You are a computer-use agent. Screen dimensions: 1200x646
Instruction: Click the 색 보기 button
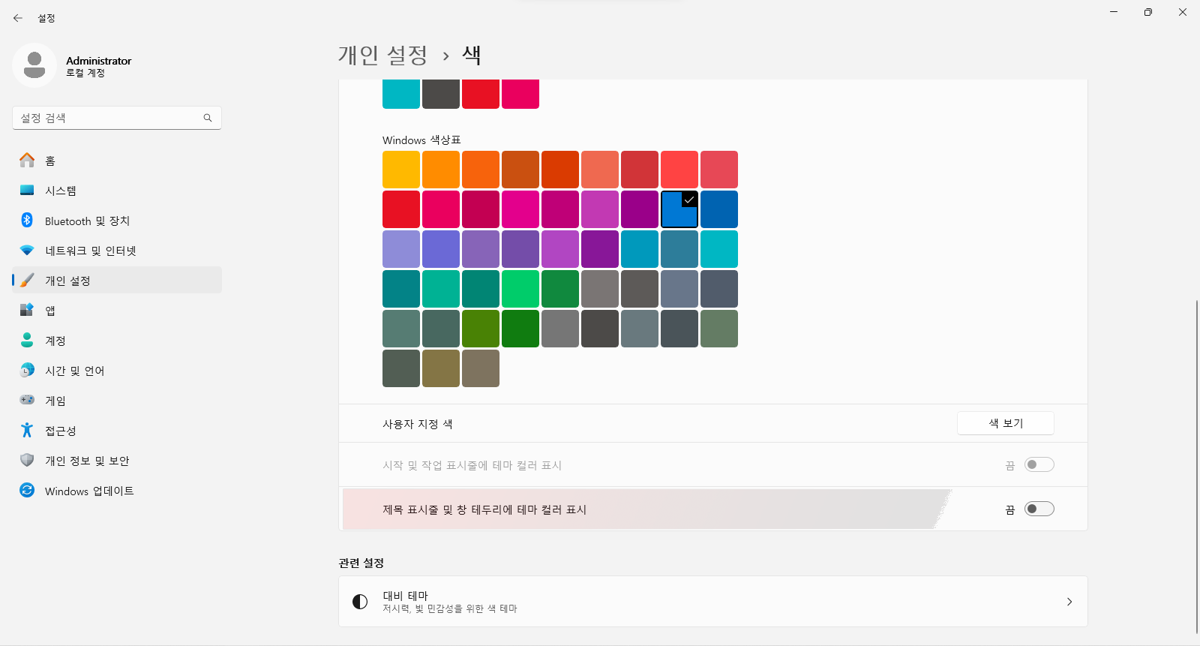point(1006,423)
